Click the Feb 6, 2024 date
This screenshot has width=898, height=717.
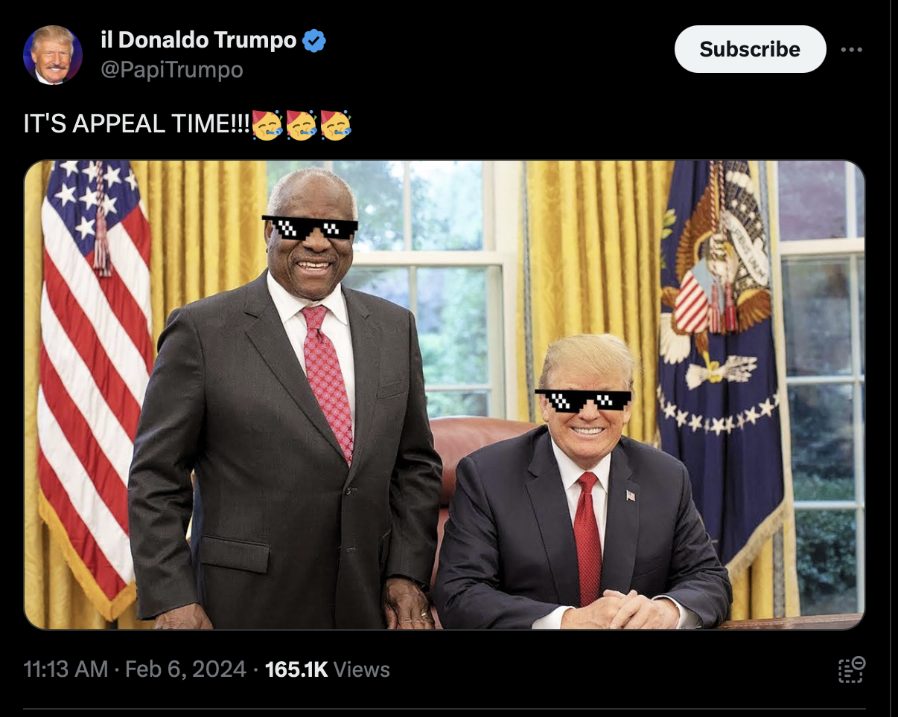(x=185, y=669)
